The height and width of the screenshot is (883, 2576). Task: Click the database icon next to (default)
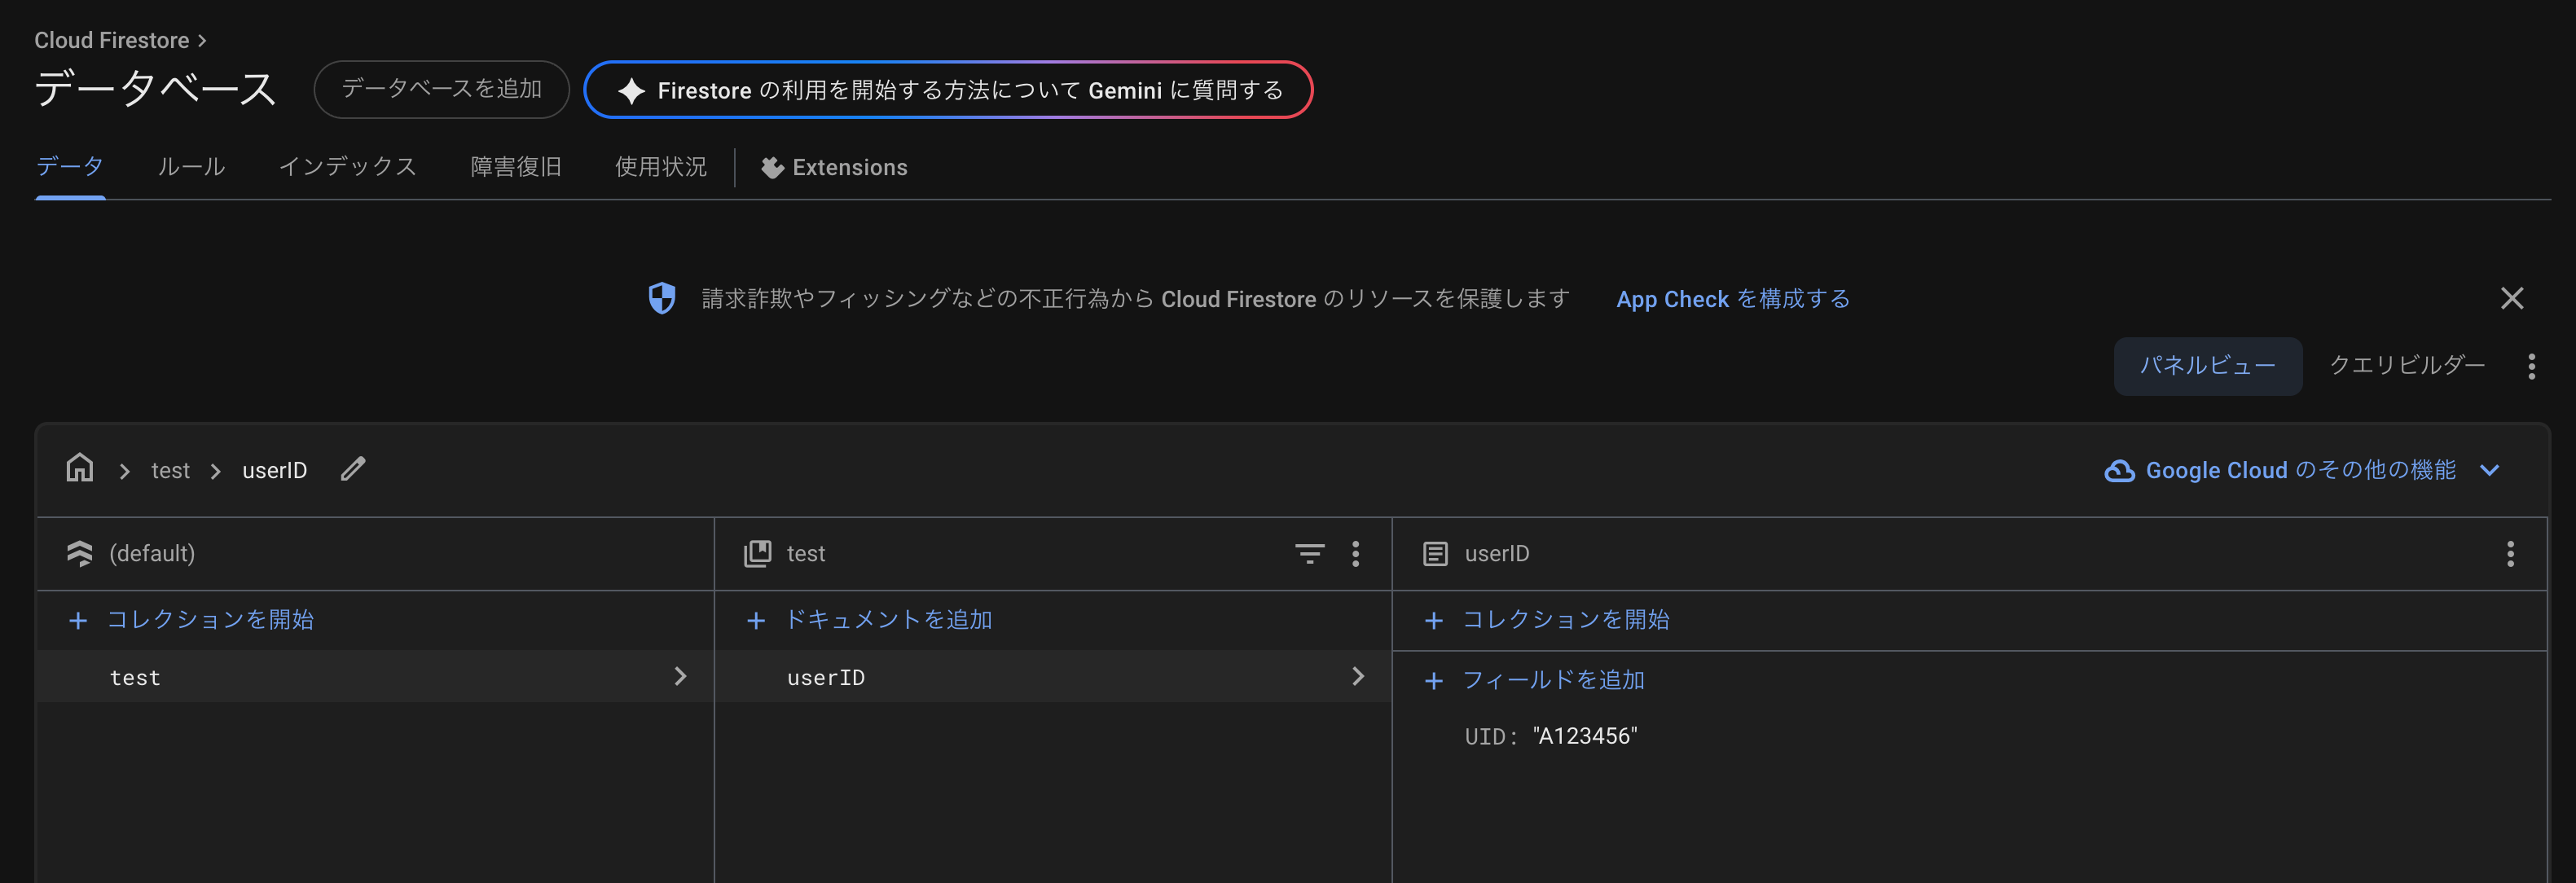(81, 552)
